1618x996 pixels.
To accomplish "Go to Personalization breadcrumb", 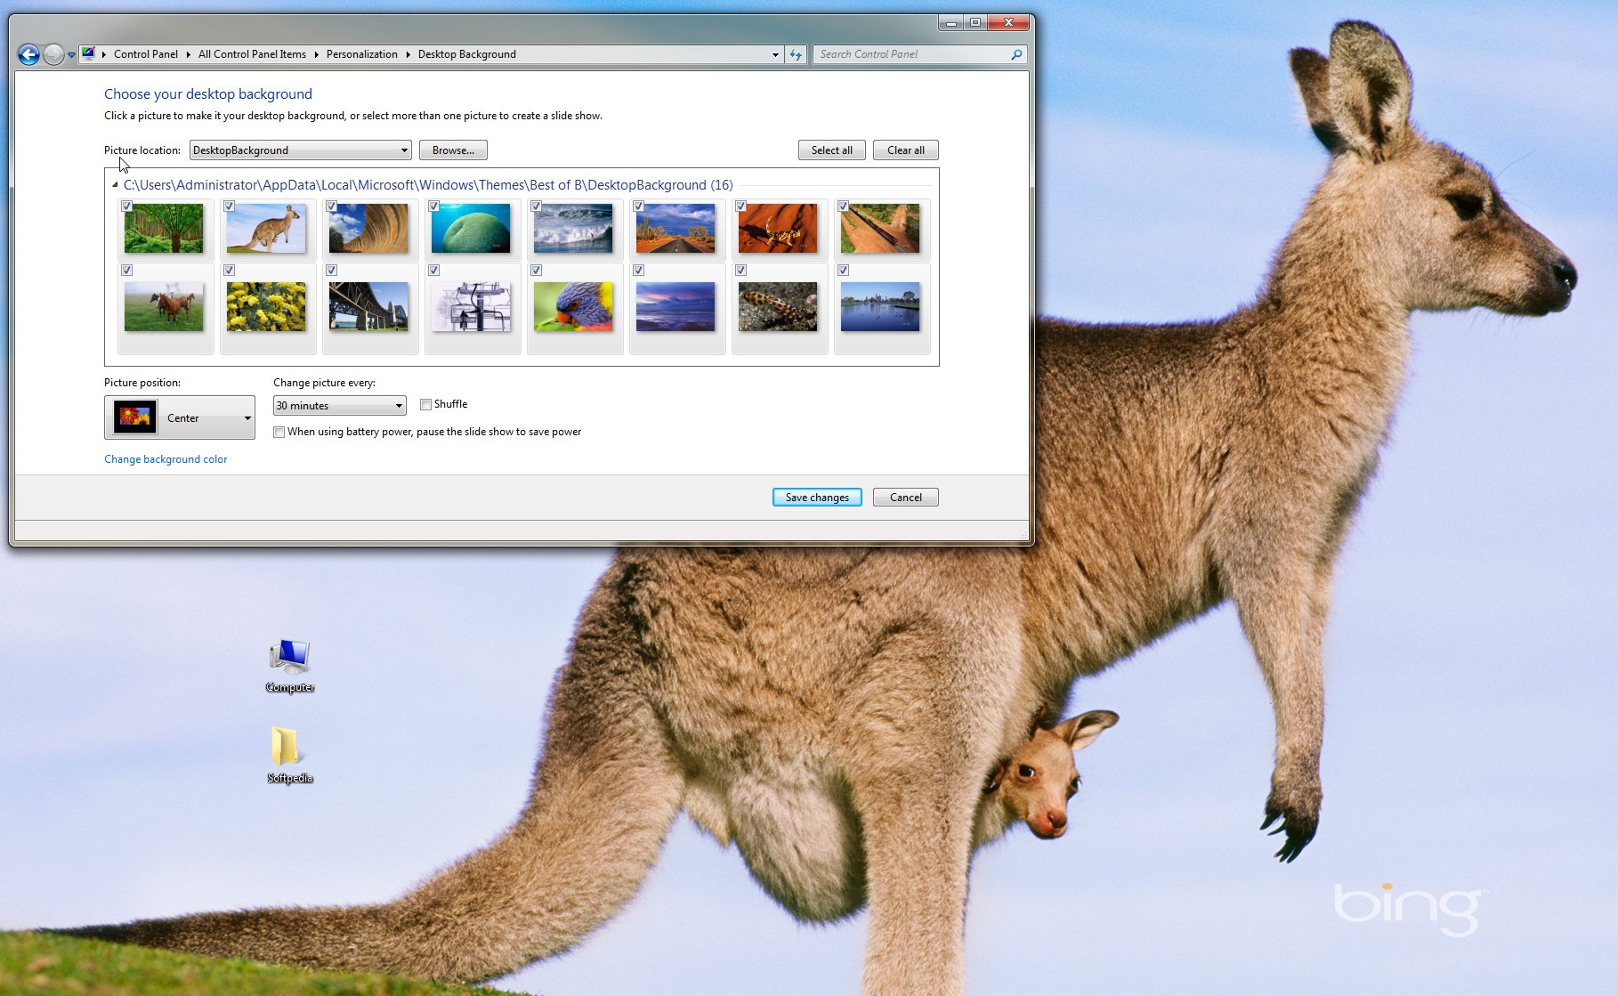I will 362,54.
